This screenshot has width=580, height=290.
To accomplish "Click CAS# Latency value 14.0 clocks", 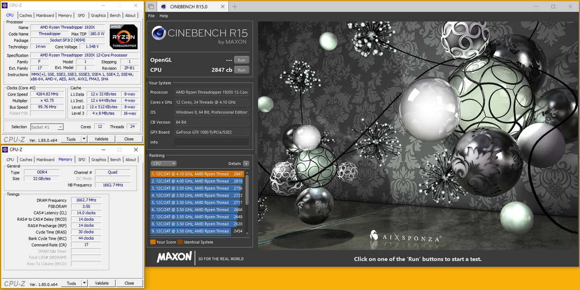I will click(x=86, y=213).
